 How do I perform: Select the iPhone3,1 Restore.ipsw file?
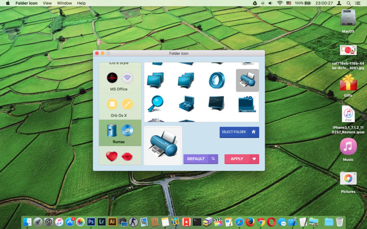pos(348,120)
